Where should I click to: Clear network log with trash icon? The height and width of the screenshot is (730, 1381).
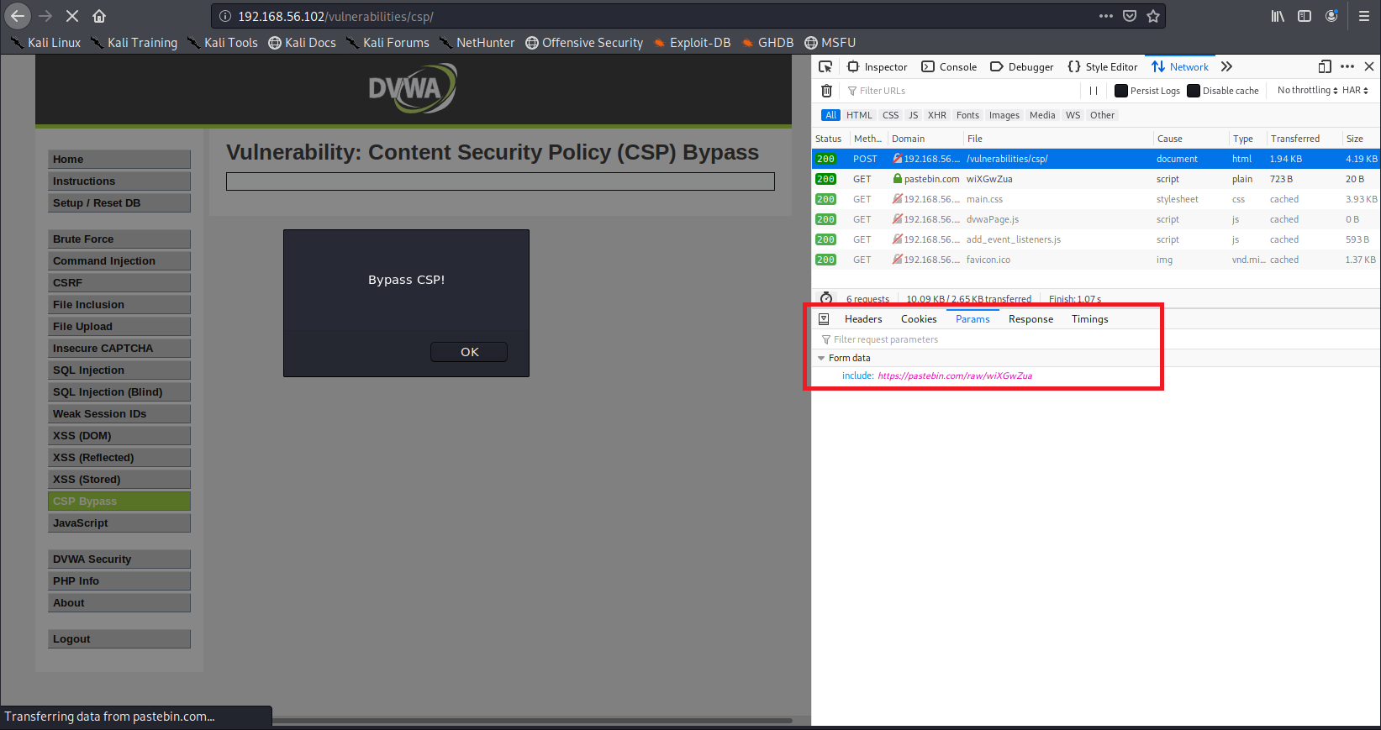(x=826, y=91)
